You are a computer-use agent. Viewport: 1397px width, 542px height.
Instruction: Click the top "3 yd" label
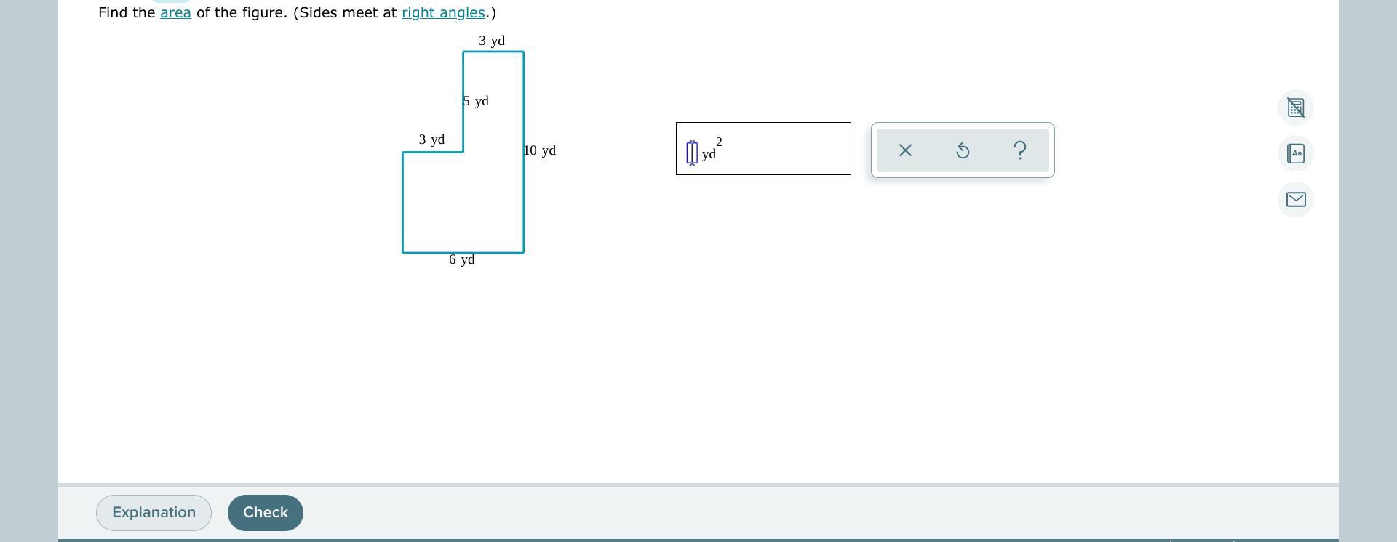492,41
